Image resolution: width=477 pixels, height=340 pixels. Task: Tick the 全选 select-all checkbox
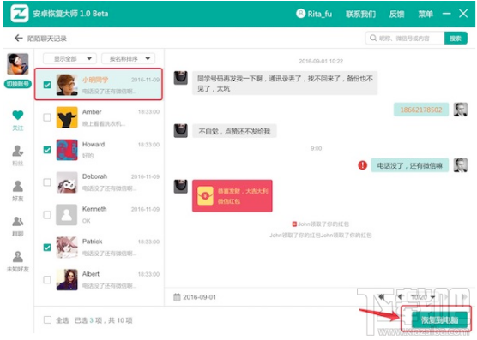(47, 319)
